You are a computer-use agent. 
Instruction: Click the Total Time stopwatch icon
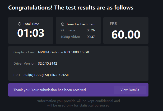pyautogui.click(x=19, y=24)
